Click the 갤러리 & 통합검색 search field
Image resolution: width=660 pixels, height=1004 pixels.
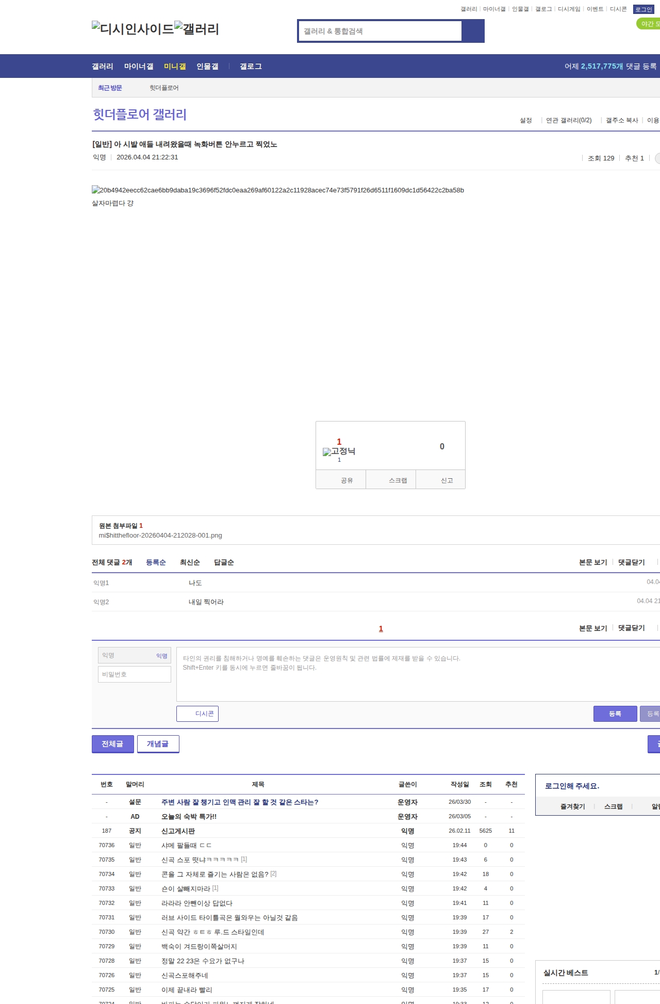click(380, 31)
